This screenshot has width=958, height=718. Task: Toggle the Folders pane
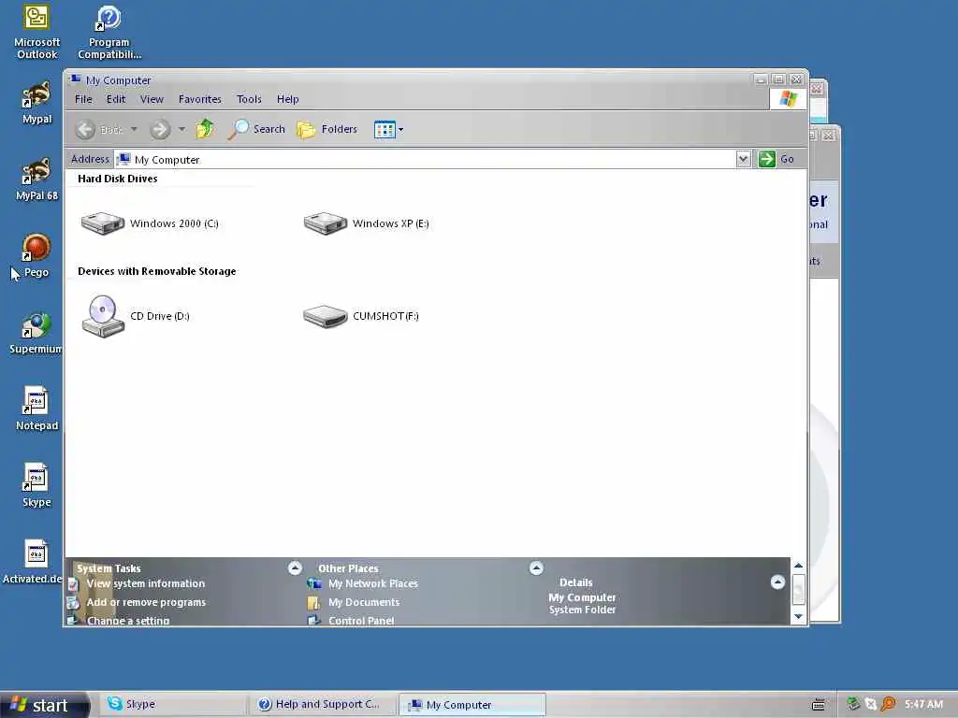(327, 129)
